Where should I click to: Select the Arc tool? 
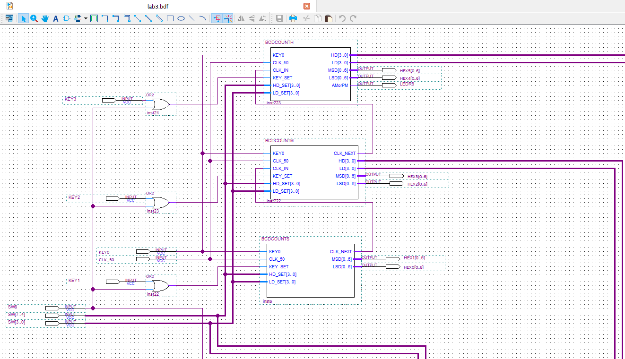click(203, 18)
